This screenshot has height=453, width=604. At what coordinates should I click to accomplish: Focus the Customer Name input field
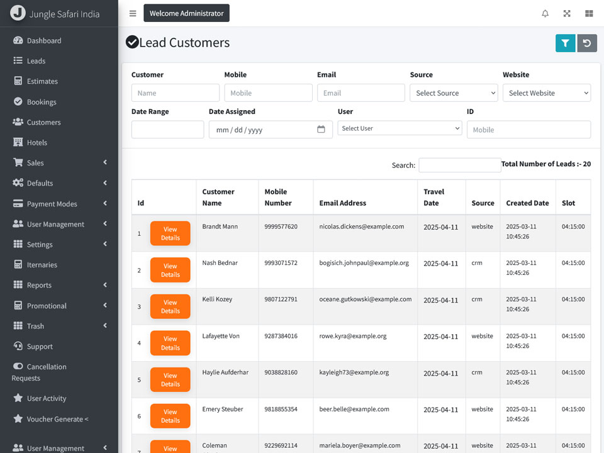[x=176, y=93]
